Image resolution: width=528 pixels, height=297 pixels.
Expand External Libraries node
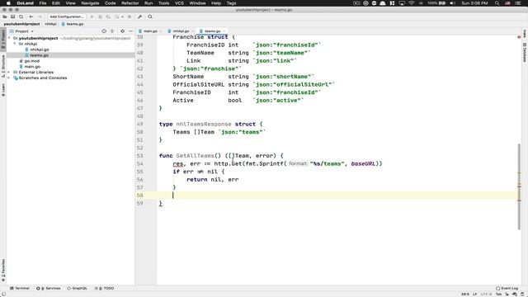(x=9, y=72)
